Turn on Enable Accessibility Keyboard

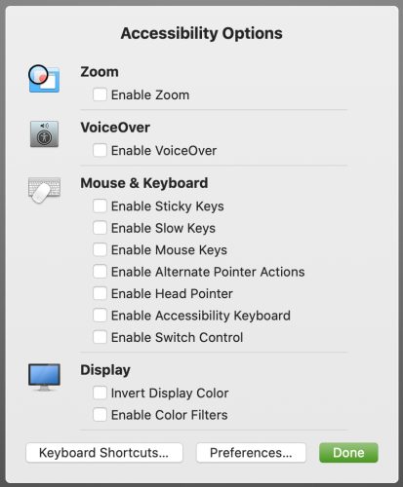(x=100, y=316)
